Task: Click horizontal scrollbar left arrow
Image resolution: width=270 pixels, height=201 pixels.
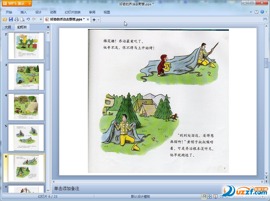Action: coord(53,182)
